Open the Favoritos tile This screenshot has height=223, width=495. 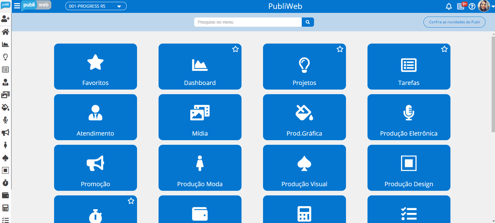point(96,67)
